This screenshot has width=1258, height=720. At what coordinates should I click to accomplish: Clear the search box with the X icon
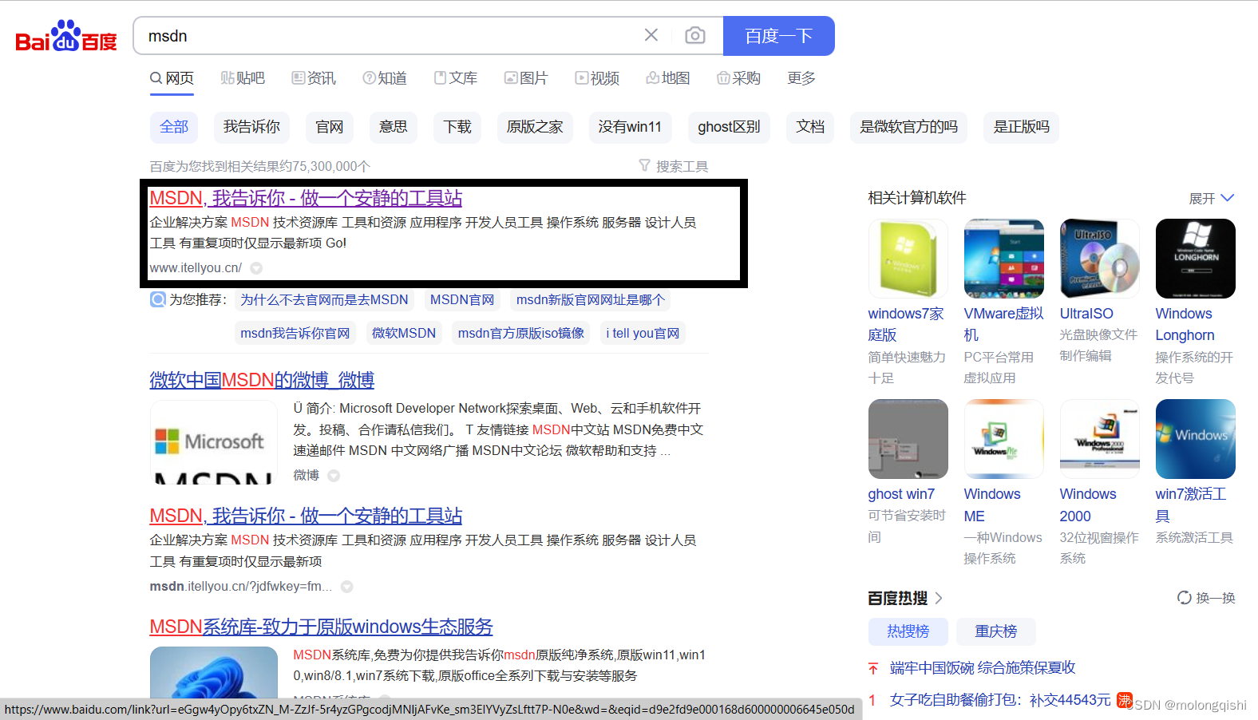click(x=651, y=35)
